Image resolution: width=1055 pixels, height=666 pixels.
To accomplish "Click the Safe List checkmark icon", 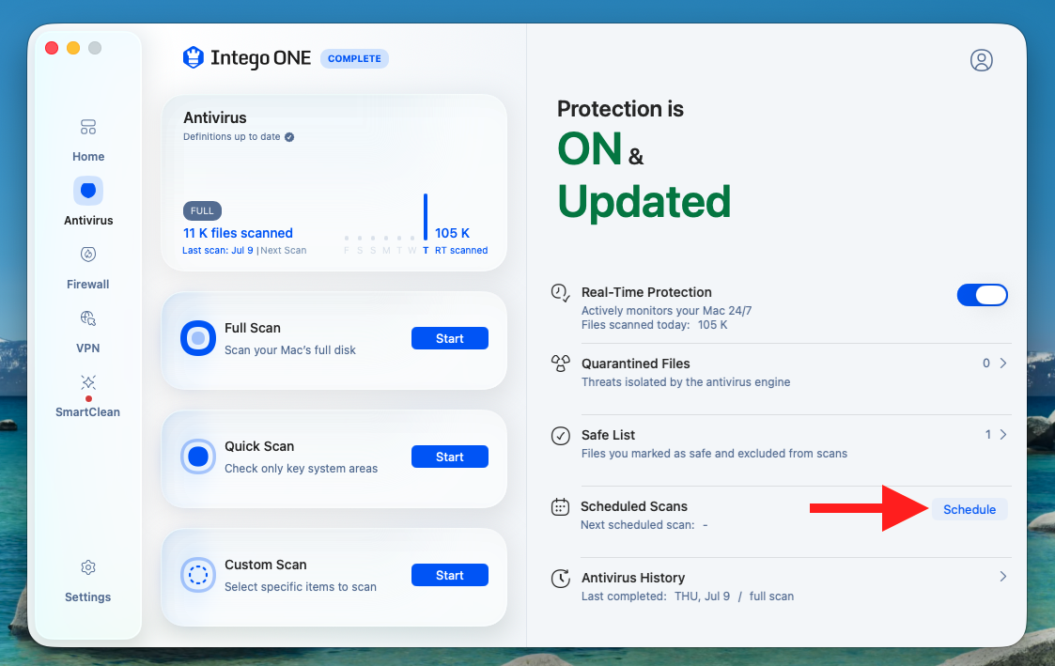I will pyautogui.click(x=561, y=435).
